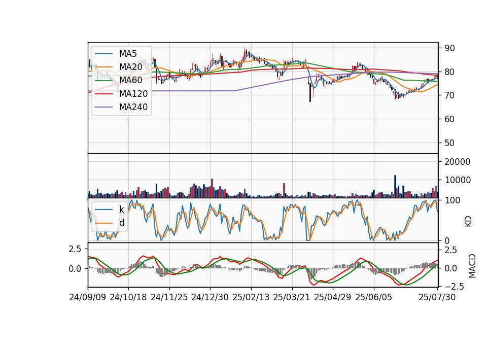Click the 24/11/25 date label
This screenshot has width=487, height=350.
tap(169, 297)
